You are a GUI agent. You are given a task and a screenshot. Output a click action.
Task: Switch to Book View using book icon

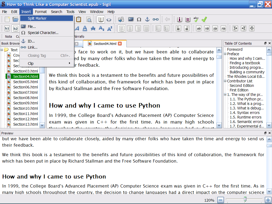[x=101, y=19]
